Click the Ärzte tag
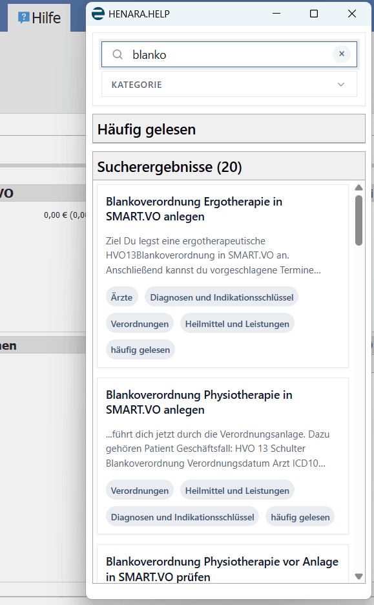 click(122, 297)
